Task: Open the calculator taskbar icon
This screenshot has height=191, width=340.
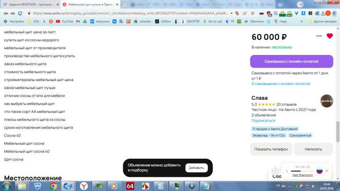Action: (x=161, y=186)
